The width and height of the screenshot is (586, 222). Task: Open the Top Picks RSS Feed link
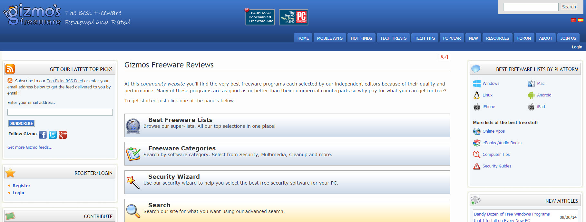pos(65,81)
